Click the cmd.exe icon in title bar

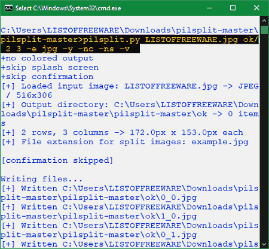pos(8,8)
